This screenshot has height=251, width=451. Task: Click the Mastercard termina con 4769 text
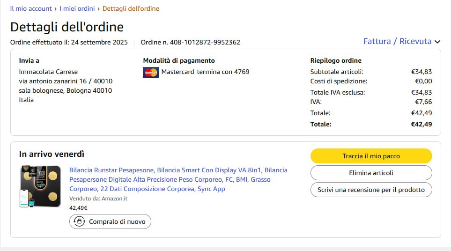205,72
